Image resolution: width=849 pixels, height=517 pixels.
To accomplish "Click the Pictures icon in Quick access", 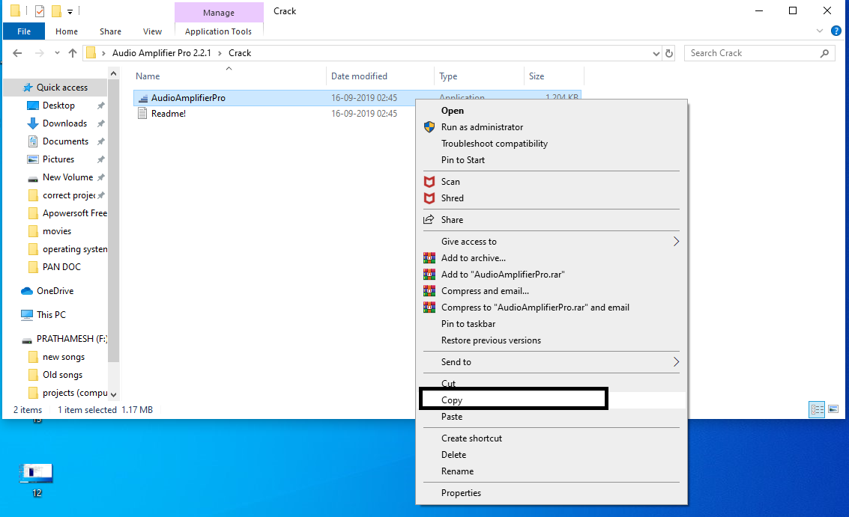I will click(33, 159).
